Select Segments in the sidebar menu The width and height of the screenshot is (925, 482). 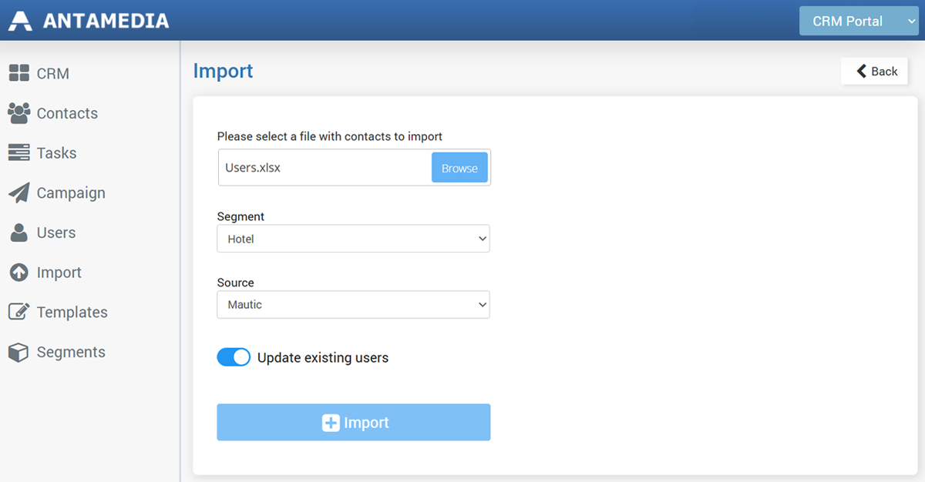click(x=71, y=352)
